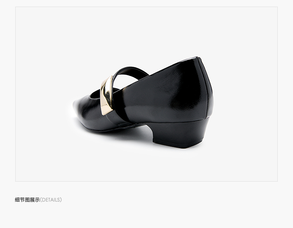Screen dimensions: 293x228
Task: Click the 细节图展示 section heading
Action: click(x=27, y=200)
